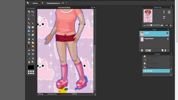Create a new layer in Layers panel
This screenshot has width=178, height=100.
pyautogui.click(x=162, y=50)
